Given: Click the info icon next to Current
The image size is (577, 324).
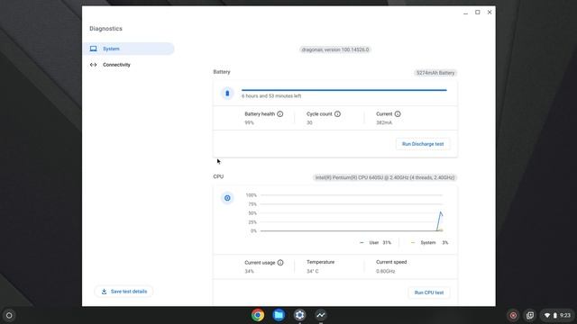Looking at the screenshot, I should [x=398, y=114].
